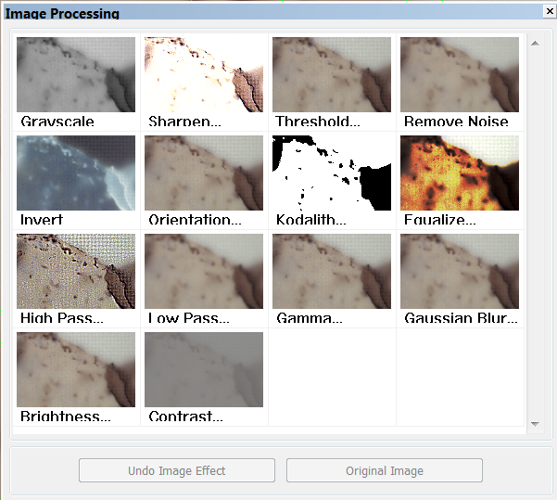Open the Brightness adjustment thumbnail
Screen dimensions: 557x500
click(x=76, y=369)
